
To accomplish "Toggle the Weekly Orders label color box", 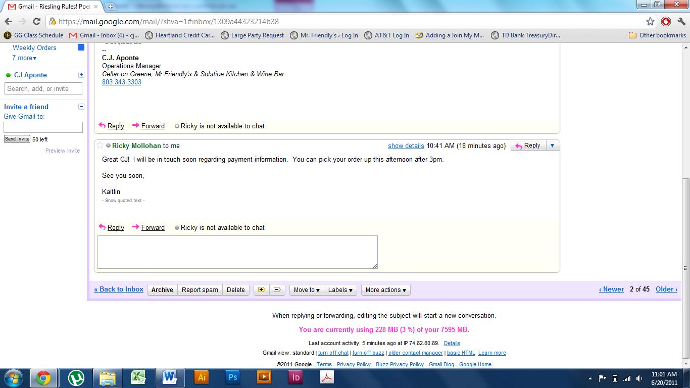I will point(81,47).
